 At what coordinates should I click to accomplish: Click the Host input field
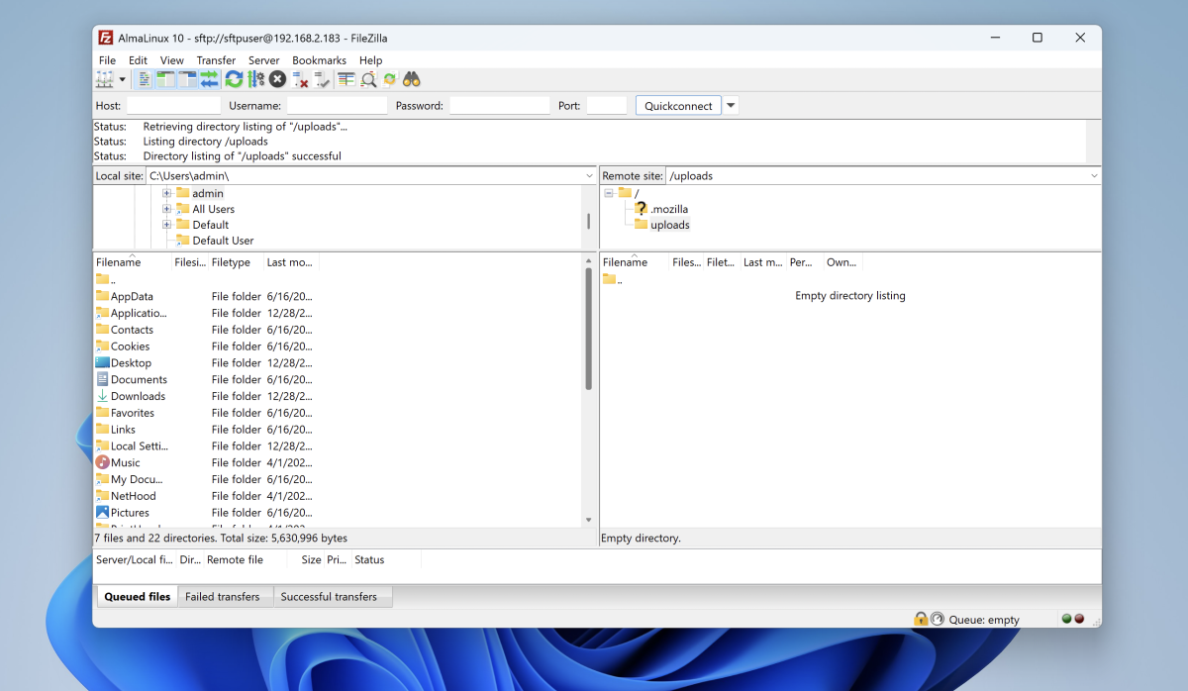173,106
